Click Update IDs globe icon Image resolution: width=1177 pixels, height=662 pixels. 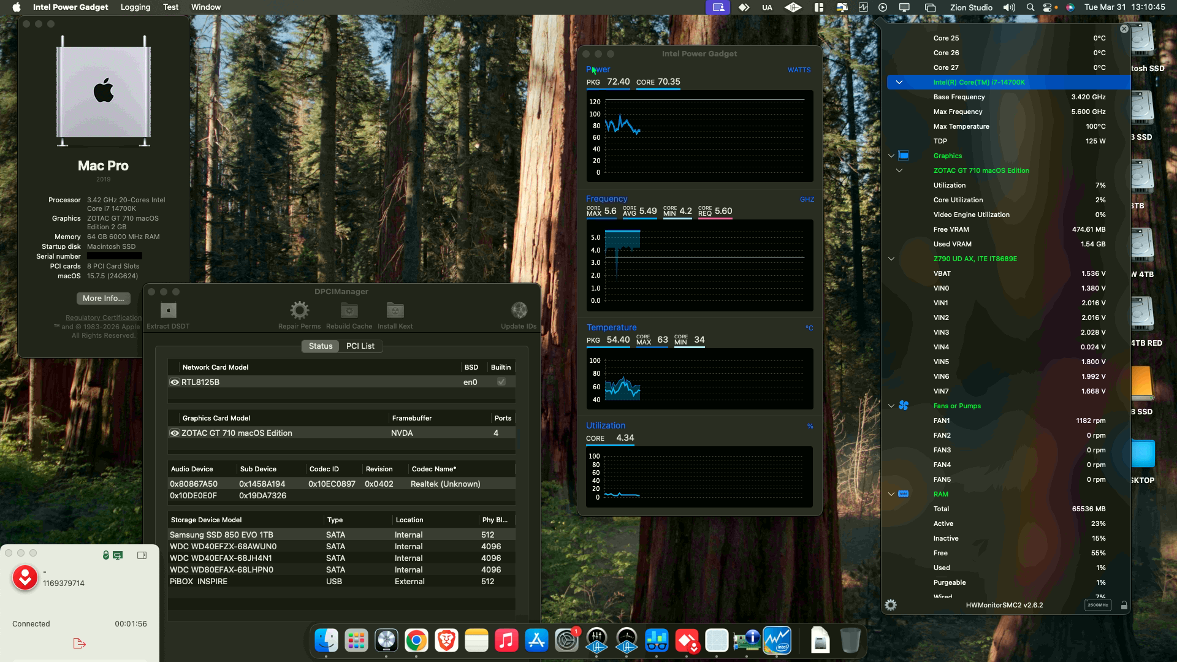coord(519,310)
